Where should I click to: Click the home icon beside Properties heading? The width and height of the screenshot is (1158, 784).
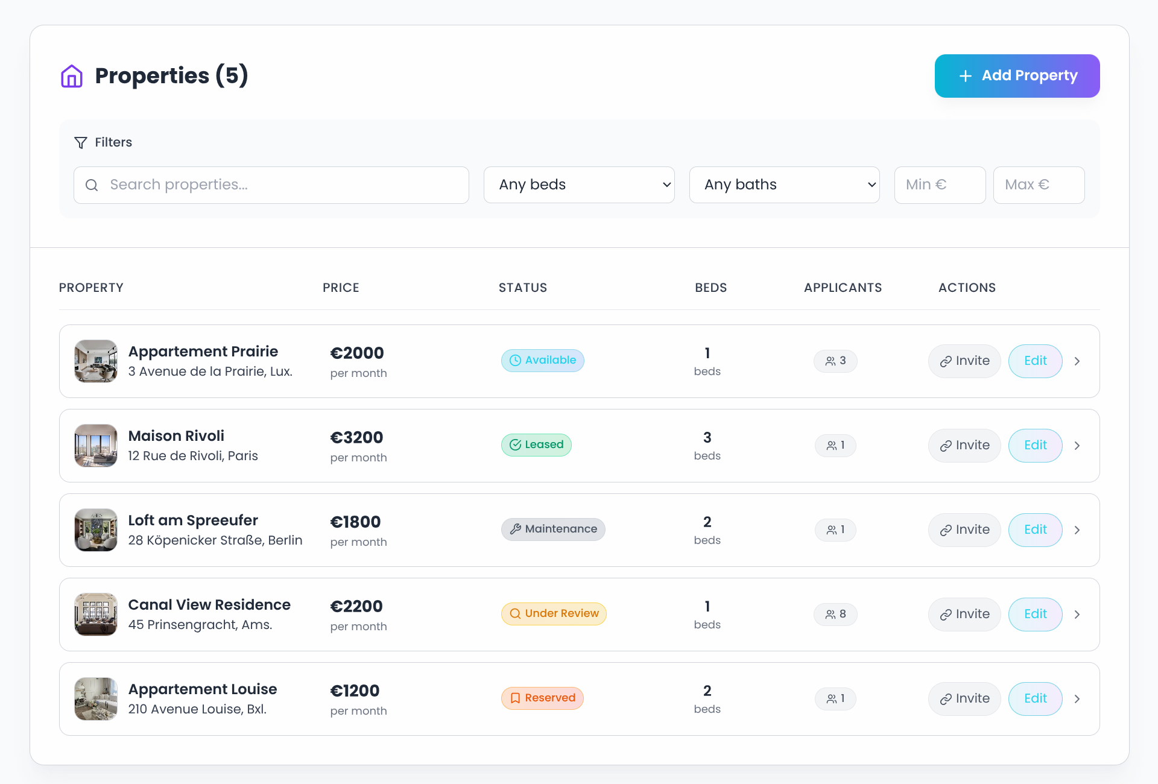pyautogui.click(x=71, y=76)
